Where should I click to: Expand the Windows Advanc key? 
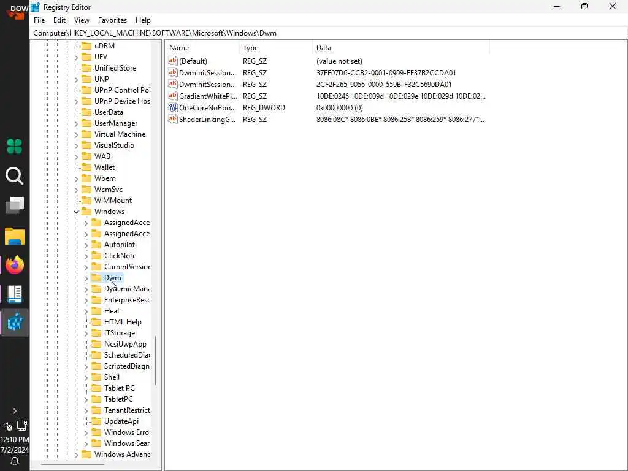(76, 454)
